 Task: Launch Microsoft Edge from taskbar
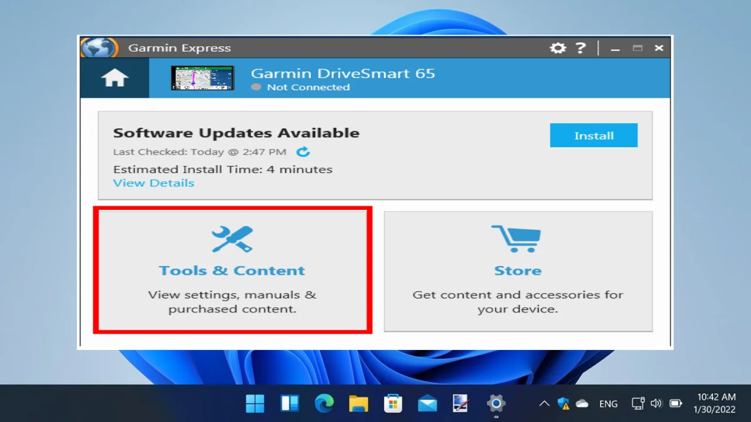[x=324, y=403]
